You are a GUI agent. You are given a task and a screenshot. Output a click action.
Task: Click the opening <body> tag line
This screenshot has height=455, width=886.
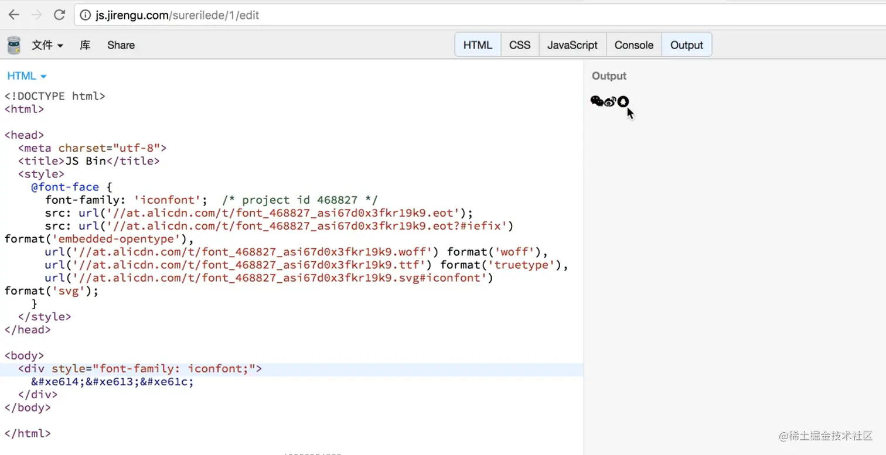[25, 355]
